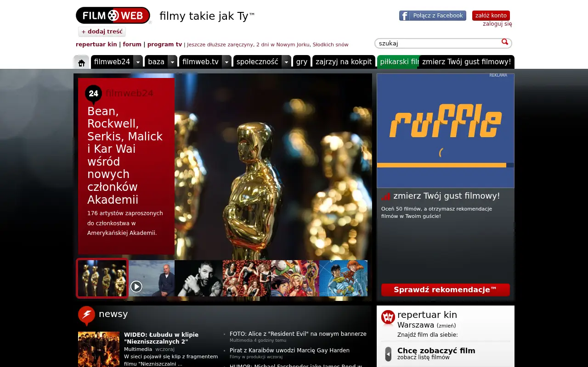
Task: Expand the baza tab dropdown arrow
Action: point(172,62)
